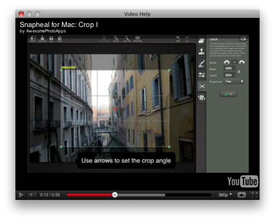Click the top-right green crop handle
The width and height of the screenshot is (275, 221).
[x=169, y=70]
